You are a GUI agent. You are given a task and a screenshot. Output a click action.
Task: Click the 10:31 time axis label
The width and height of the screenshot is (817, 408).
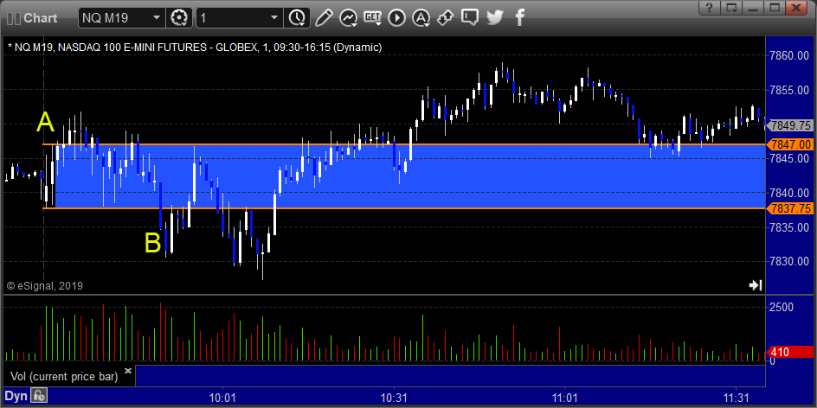pos(395,397)
